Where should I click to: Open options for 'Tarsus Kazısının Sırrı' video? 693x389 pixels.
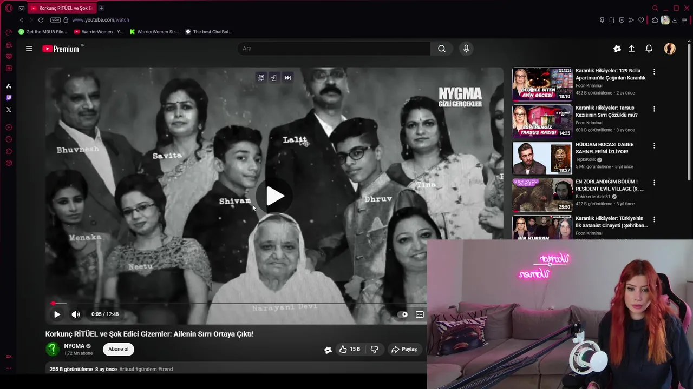tap(654, 109)
